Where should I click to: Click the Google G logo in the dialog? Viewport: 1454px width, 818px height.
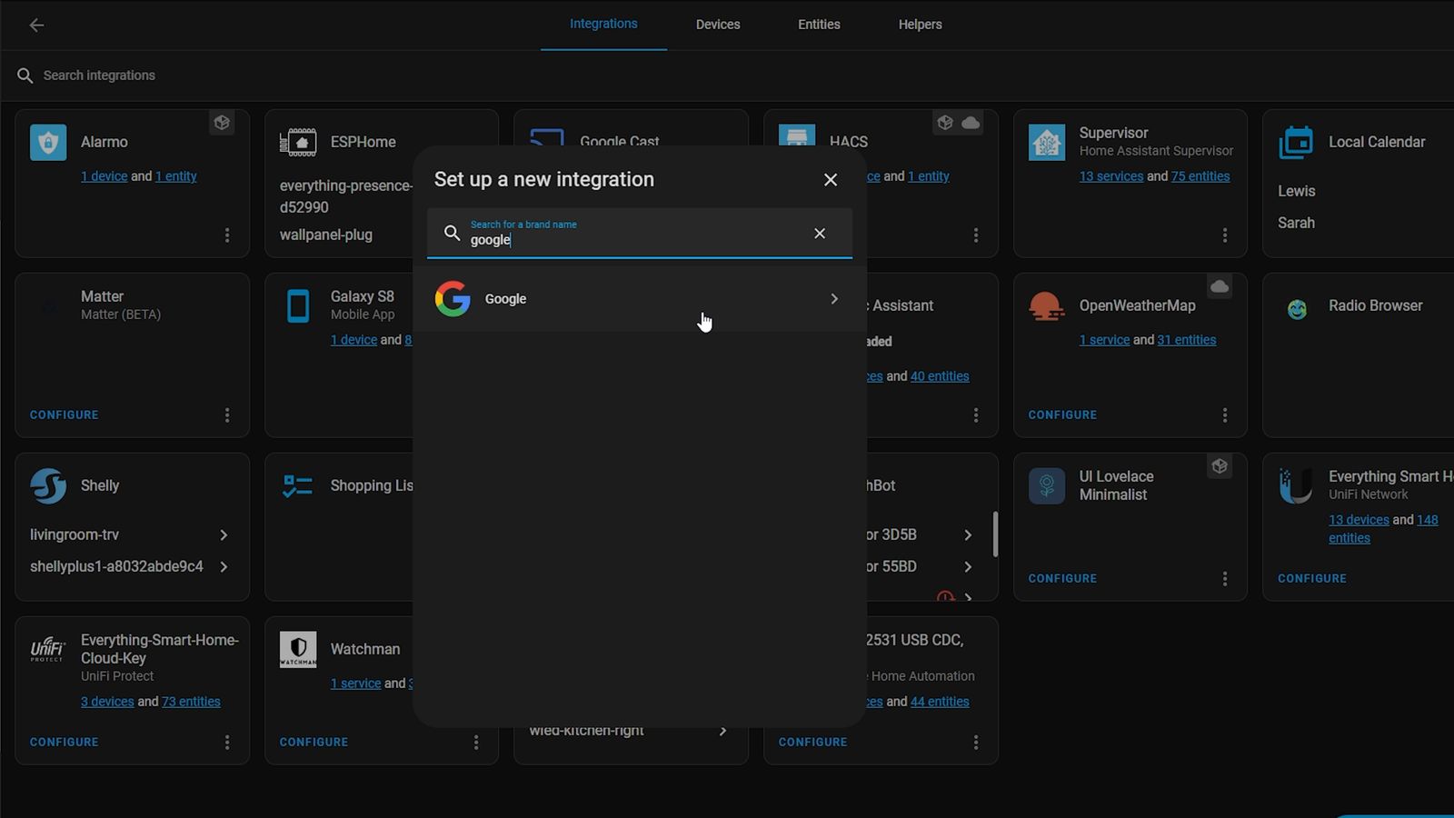point(452,298)
